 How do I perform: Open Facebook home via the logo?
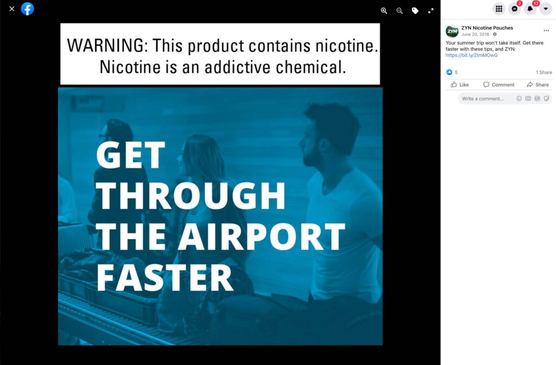(27, 9)
